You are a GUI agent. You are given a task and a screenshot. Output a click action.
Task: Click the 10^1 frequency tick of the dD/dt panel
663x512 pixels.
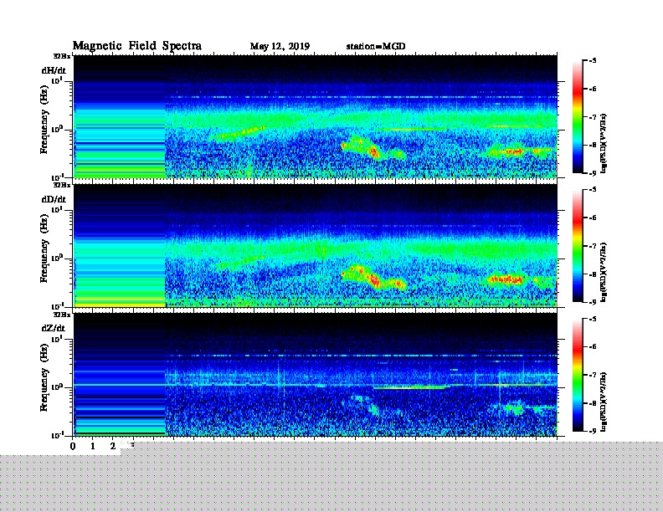pos(57,210)
